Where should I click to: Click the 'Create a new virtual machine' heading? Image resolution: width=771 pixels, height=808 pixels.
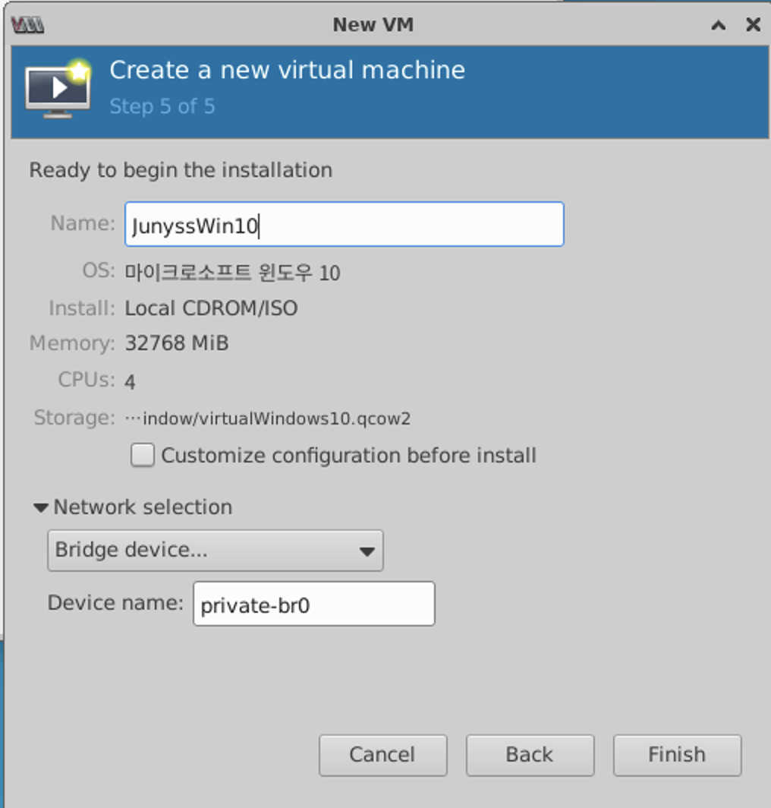pos(288,70)
